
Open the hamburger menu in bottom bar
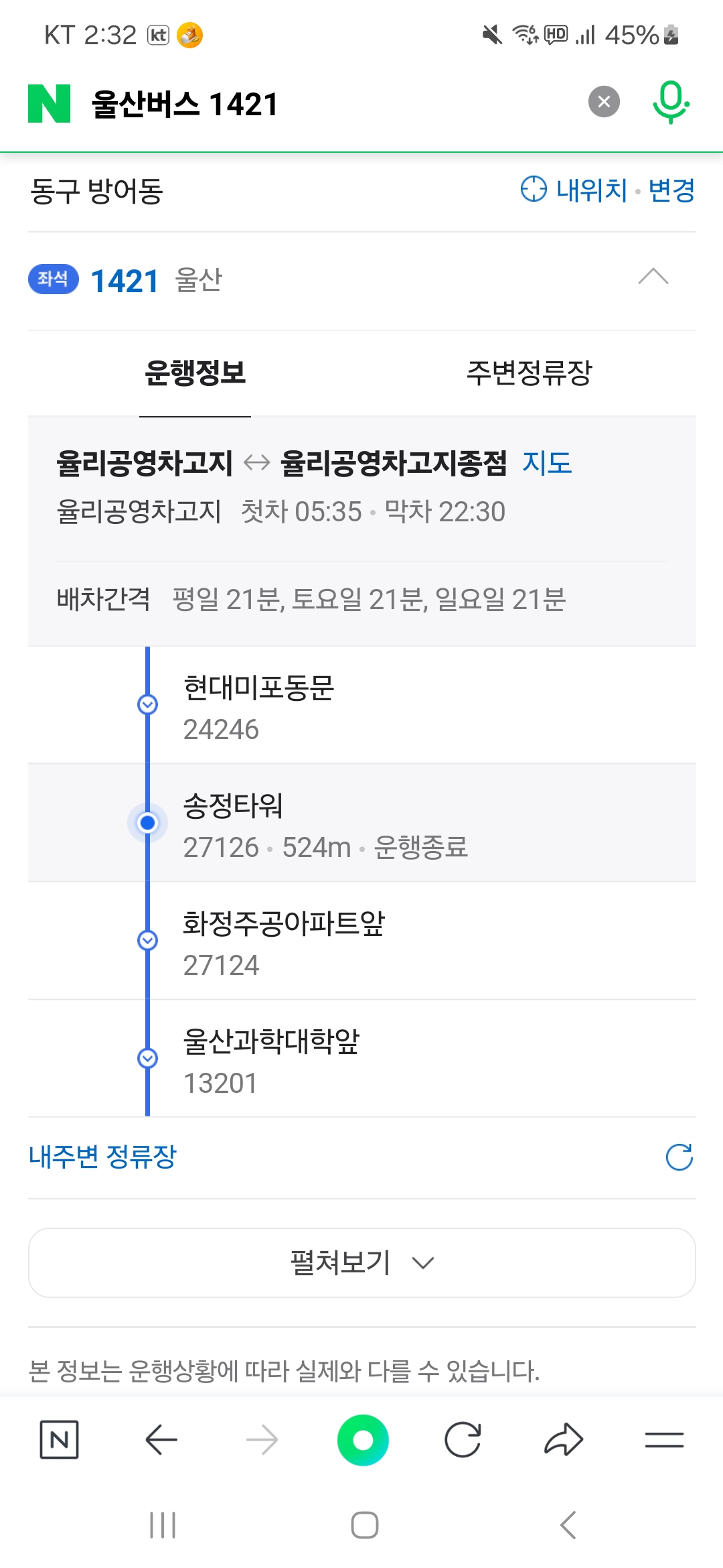pos(664,1439)
